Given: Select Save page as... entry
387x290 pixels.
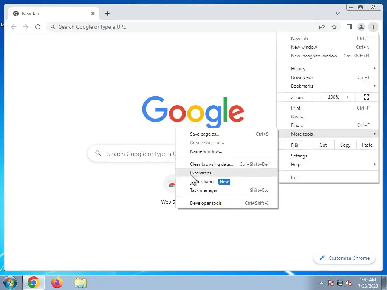Looking at the screenshot, I should click(x=227, y=134).
